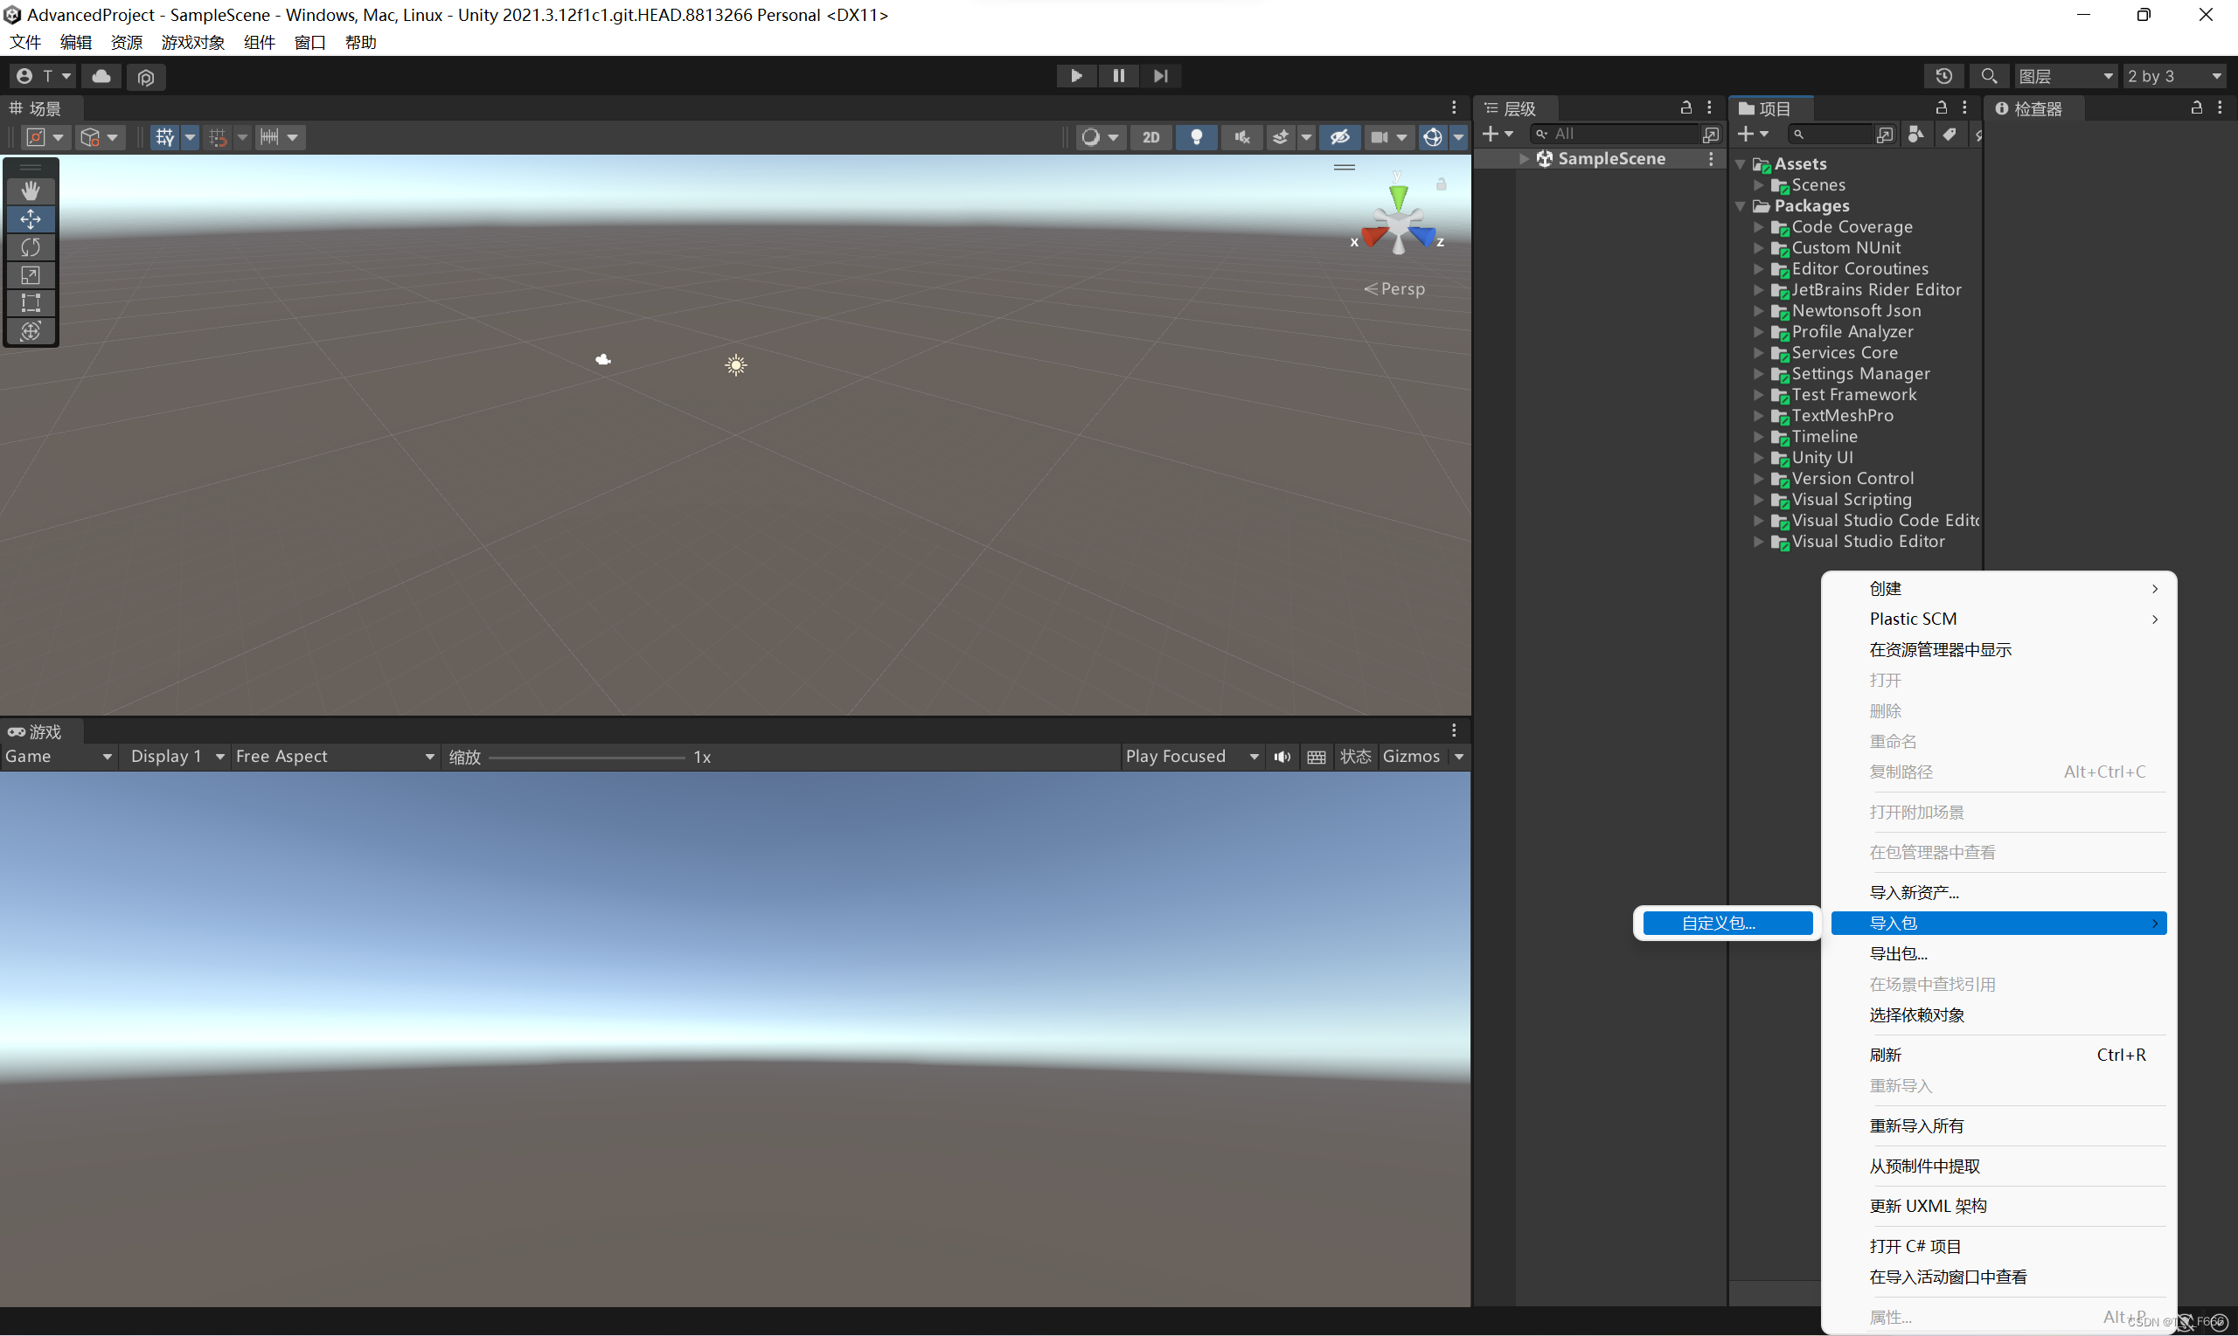This screenshot has width=2238, height=1336.
Task: Open the Free Aspect dropdown
Action: pos(335,758)
